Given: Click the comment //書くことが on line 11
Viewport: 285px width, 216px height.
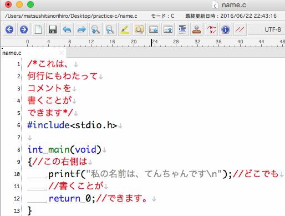Looking at the screenshot, I should (x=76, y=186).
